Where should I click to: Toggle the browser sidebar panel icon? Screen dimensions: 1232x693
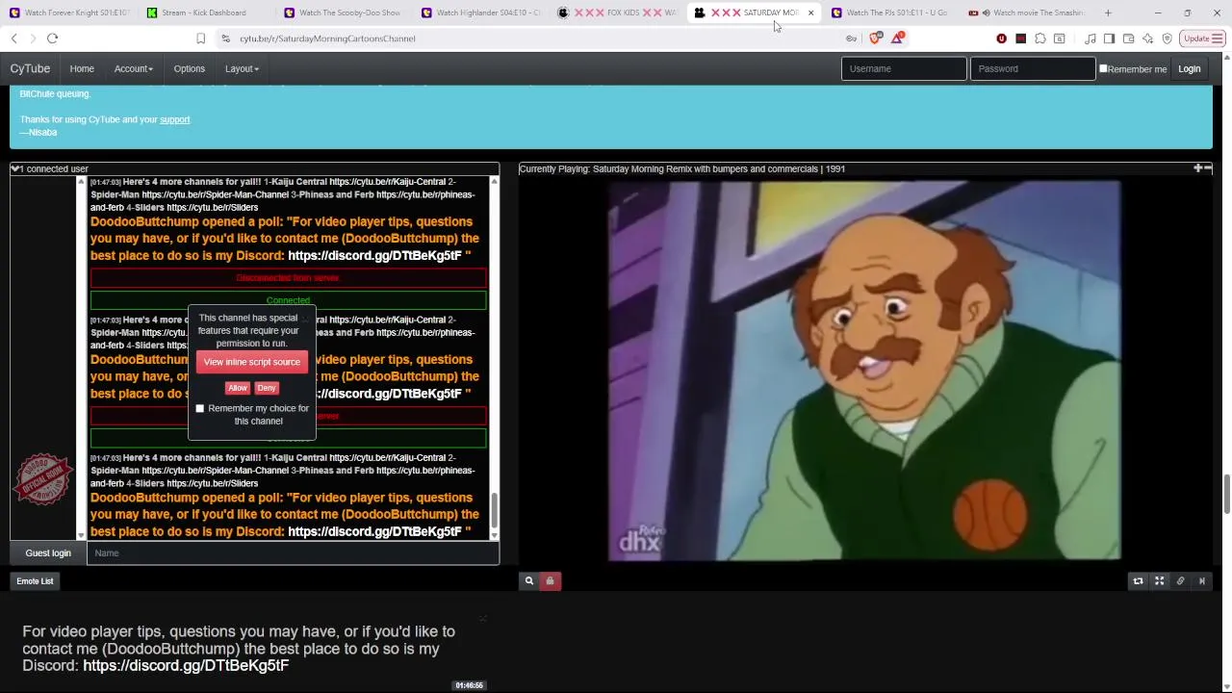(x=1109, y=38)
